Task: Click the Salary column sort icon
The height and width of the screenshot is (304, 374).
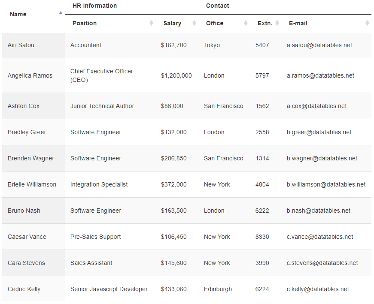Action: pyautogui.click(x=194, y=23)
